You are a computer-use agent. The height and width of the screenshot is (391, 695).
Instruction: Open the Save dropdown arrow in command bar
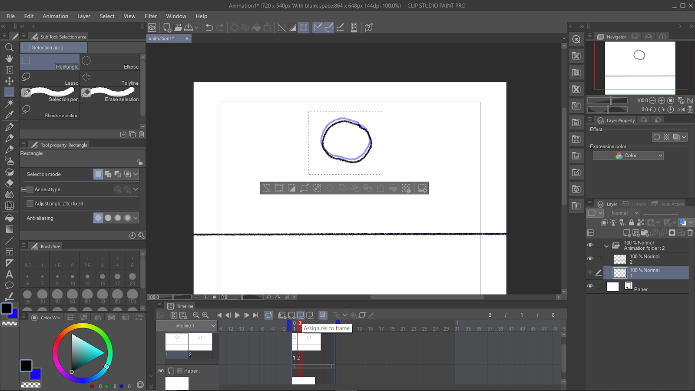[197, 27]
